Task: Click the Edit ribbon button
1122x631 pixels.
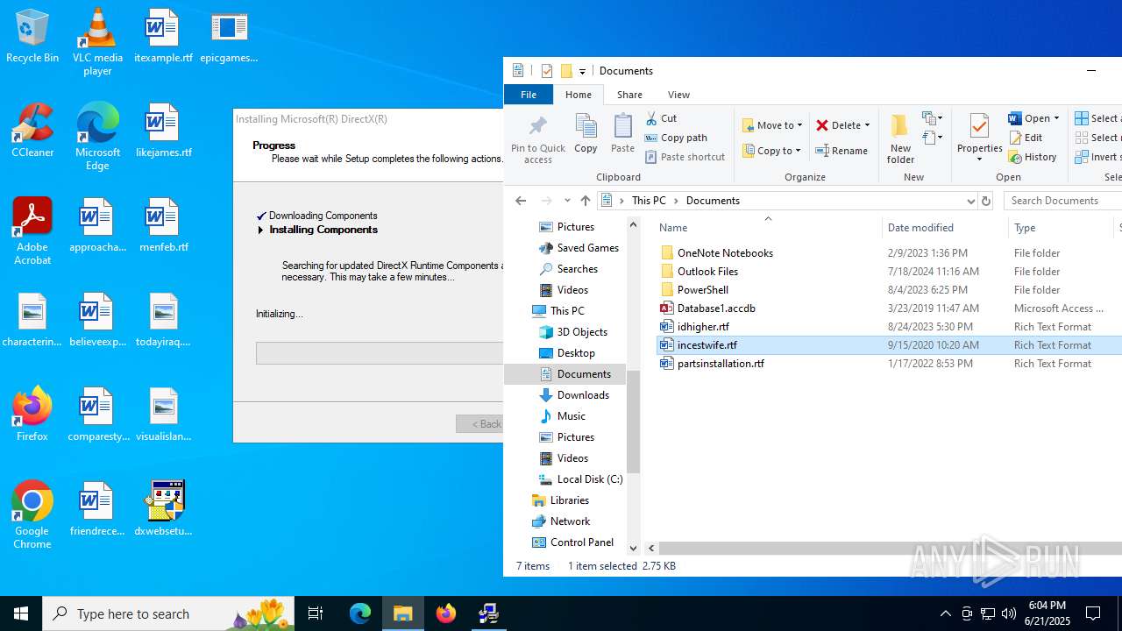Action: (1026, 138)
